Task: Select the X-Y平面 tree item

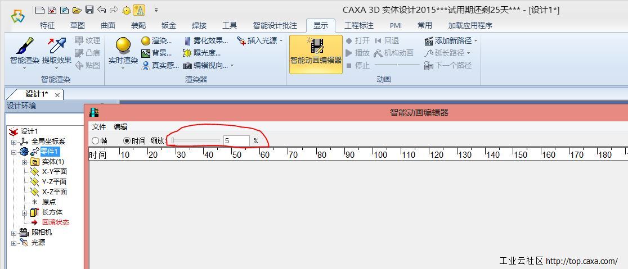Action: click(55, 172)
